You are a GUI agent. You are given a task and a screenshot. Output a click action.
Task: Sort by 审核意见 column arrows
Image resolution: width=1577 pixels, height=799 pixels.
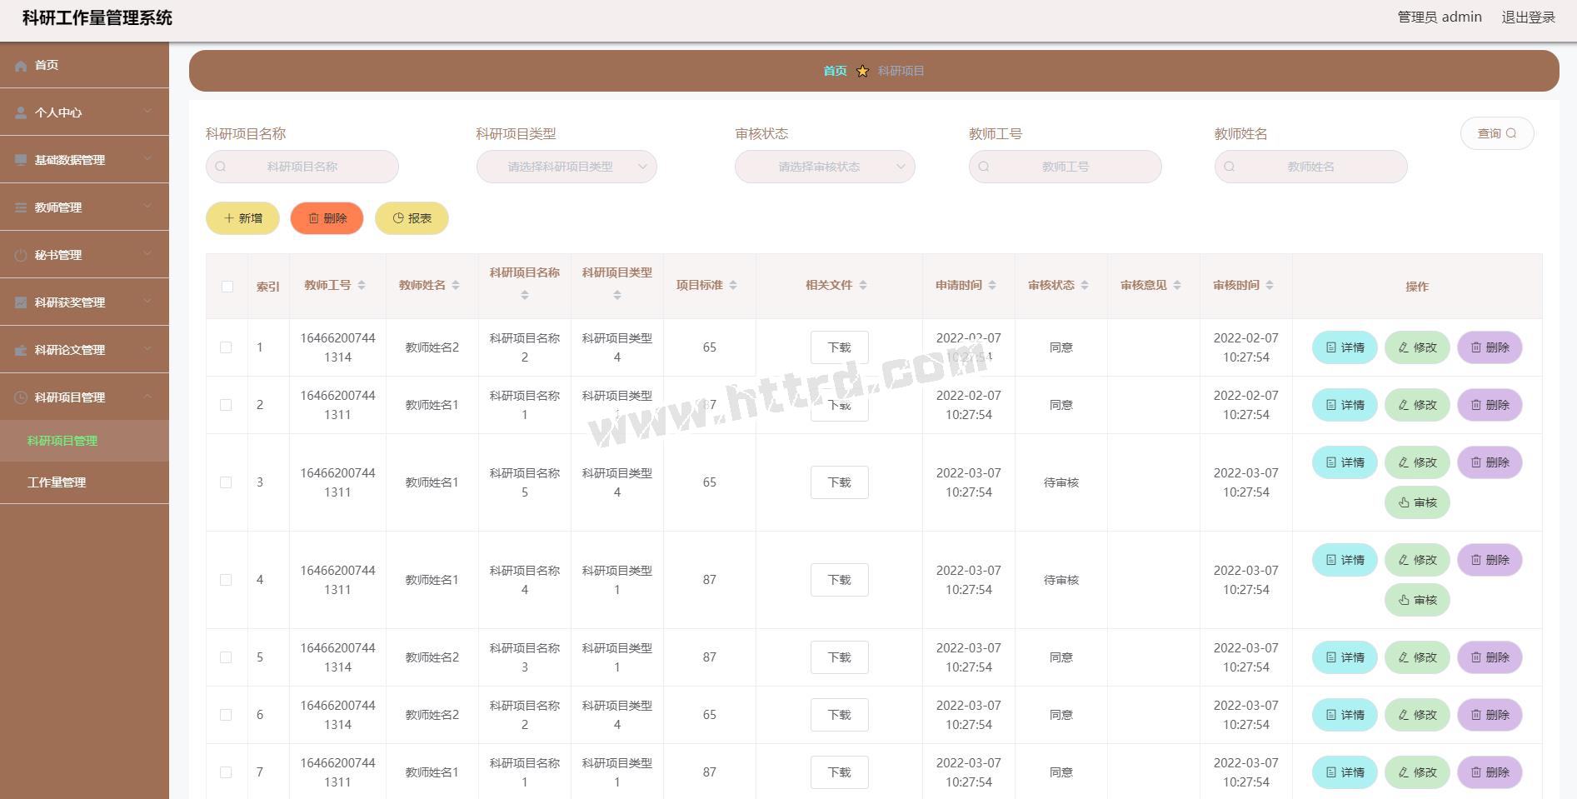pos(1177,285)
